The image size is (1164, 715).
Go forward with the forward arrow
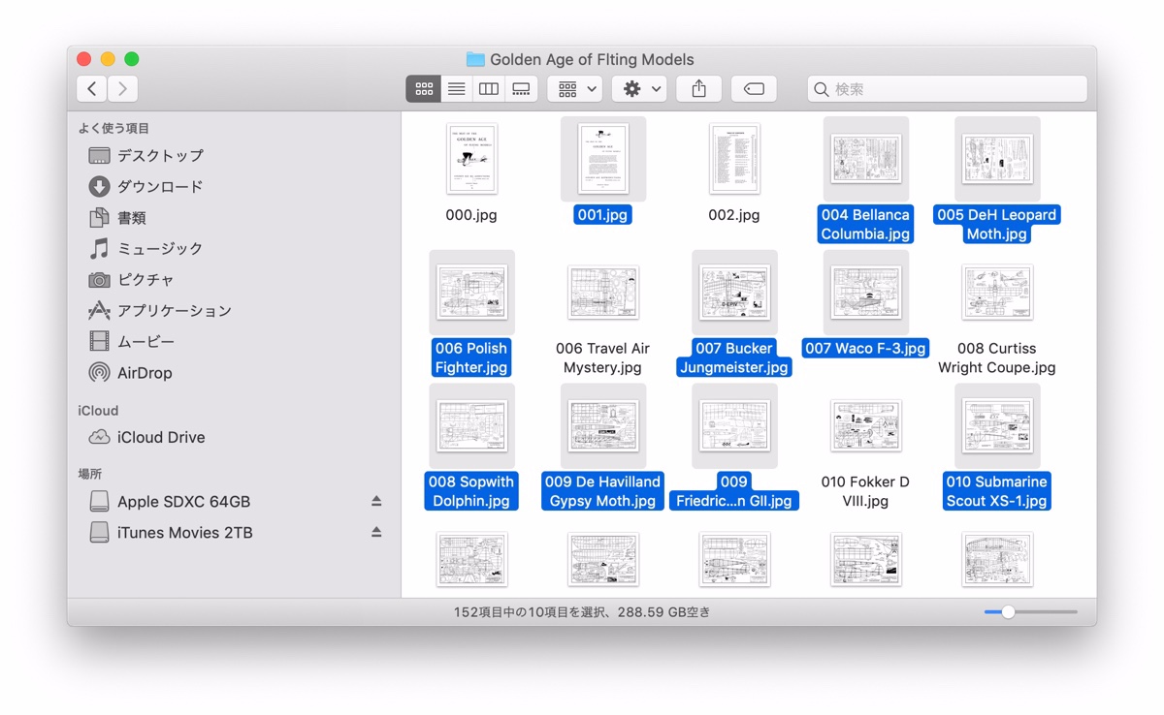click(x=122, y=89)
